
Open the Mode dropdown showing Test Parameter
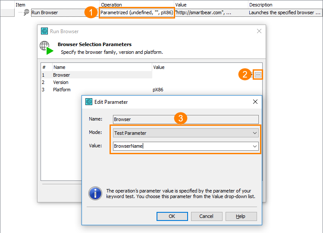(185, 133)
